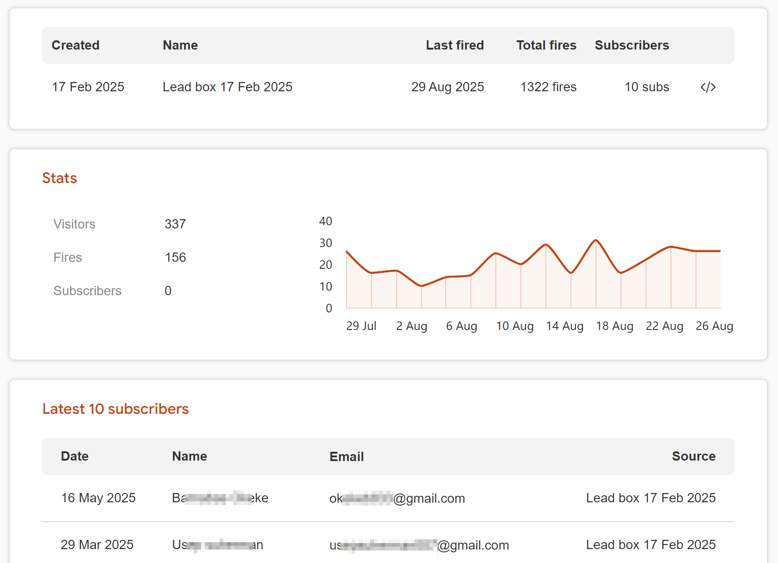Screen dimensions: 778x563
Task: Click the Subscribers stat showing 0
Action: (167, 291)
